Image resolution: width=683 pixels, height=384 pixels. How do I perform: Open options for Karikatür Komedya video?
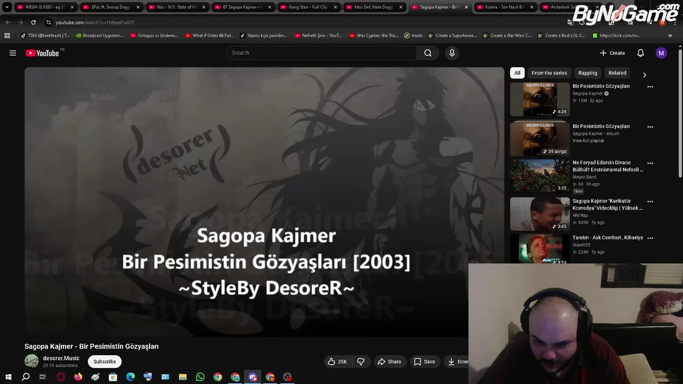click(x=650, y=202)
